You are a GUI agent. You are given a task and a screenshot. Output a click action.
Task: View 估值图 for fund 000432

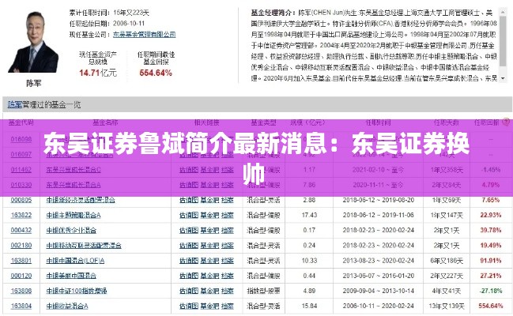[189, 230]
